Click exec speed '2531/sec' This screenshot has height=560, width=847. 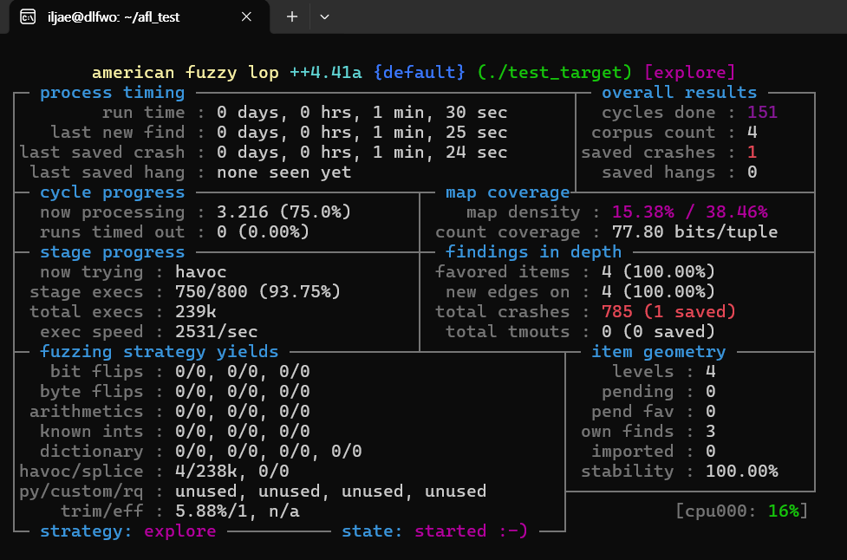217,331
